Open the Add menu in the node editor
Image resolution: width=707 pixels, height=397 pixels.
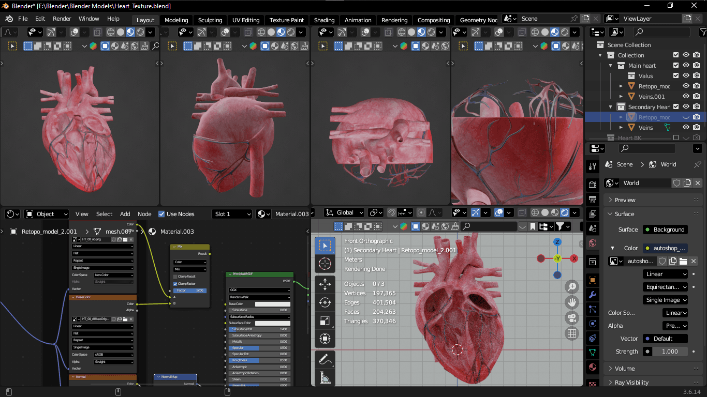tap(125, 214)
